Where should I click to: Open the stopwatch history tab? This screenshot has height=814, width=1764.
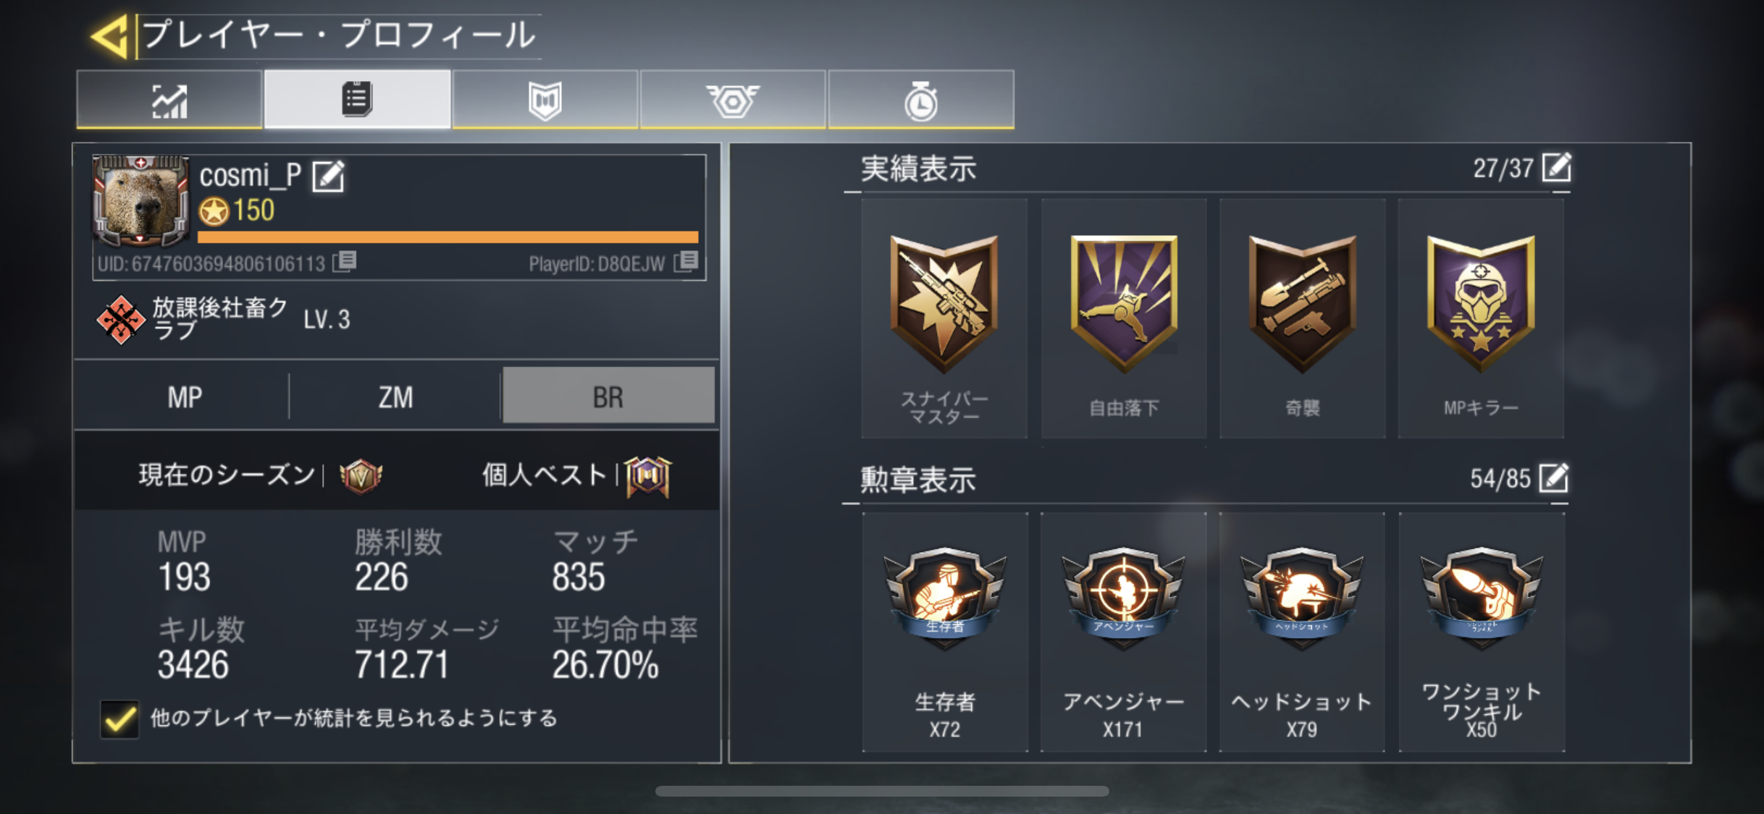(x=921, y=100)
